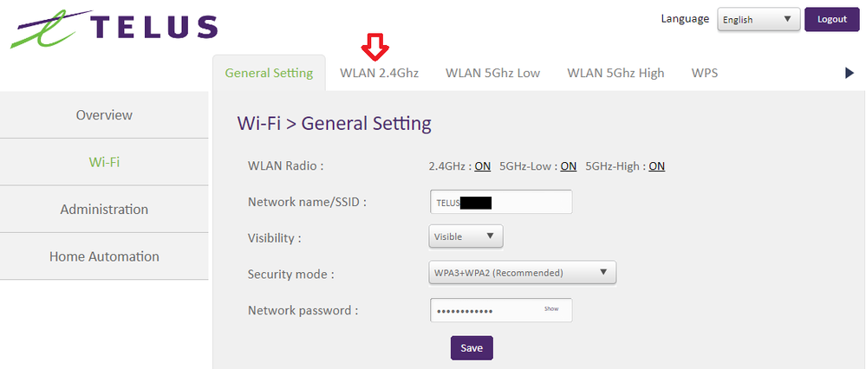This screenshot has width=866, height=369.
Task: Toggle the 2.4GHz radio ON link
Action: [482, 166]
